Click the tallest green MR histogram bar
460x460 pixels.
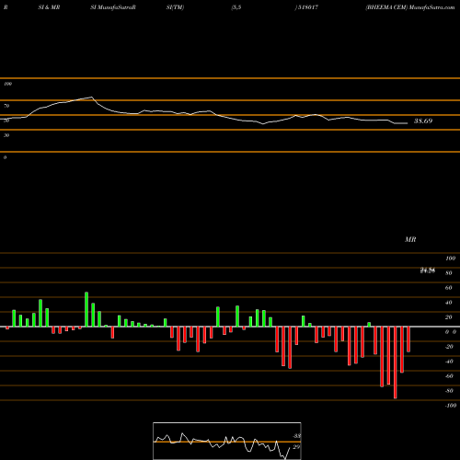coord(86,309)
